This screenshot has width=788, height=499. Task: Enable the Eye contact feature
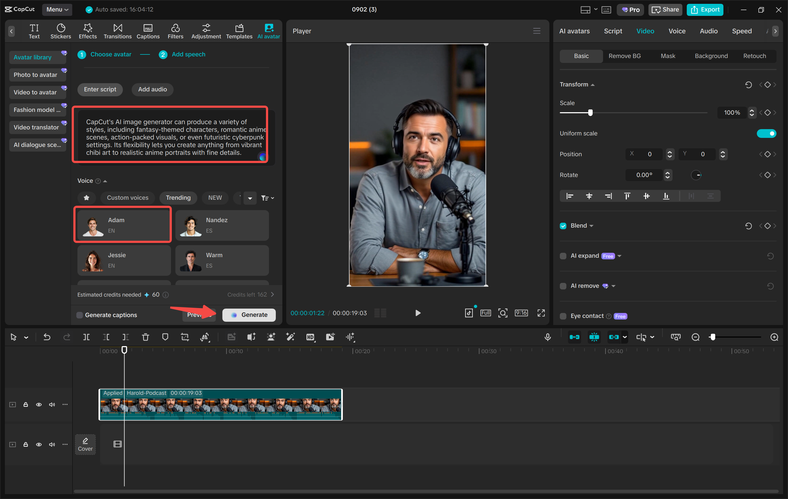(x=563, y=316)
